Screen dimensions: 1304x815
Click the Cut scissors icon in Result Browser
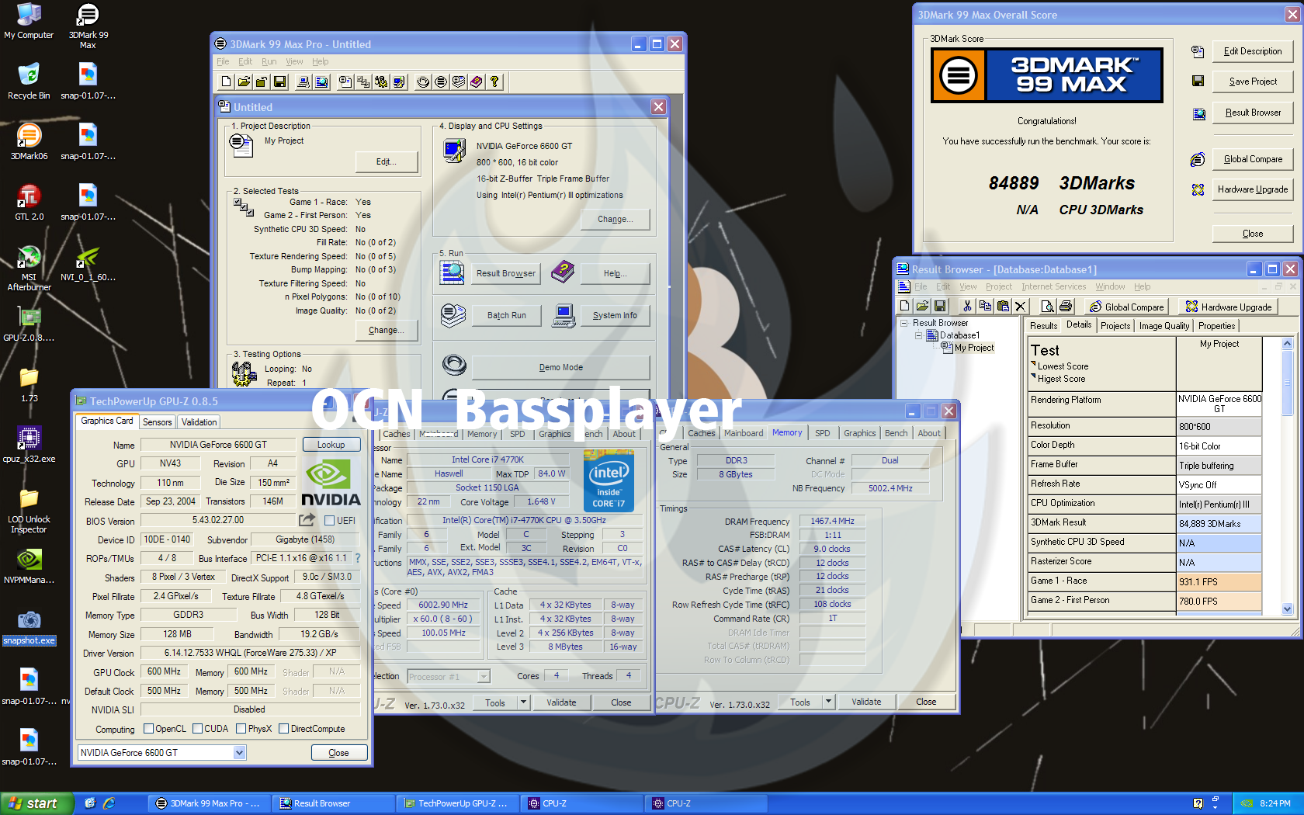click(x=967, y=307)
